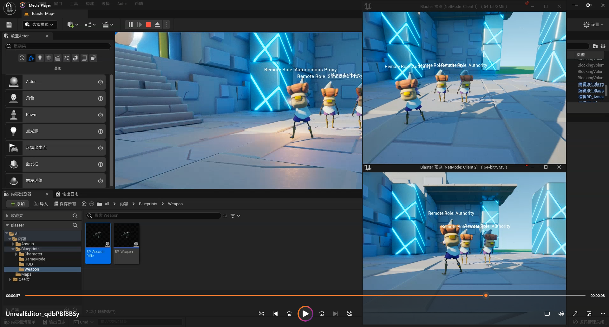Navigate forward in the content browser
The height and width of the screenshot is (327, 609).
coord(92,204)
